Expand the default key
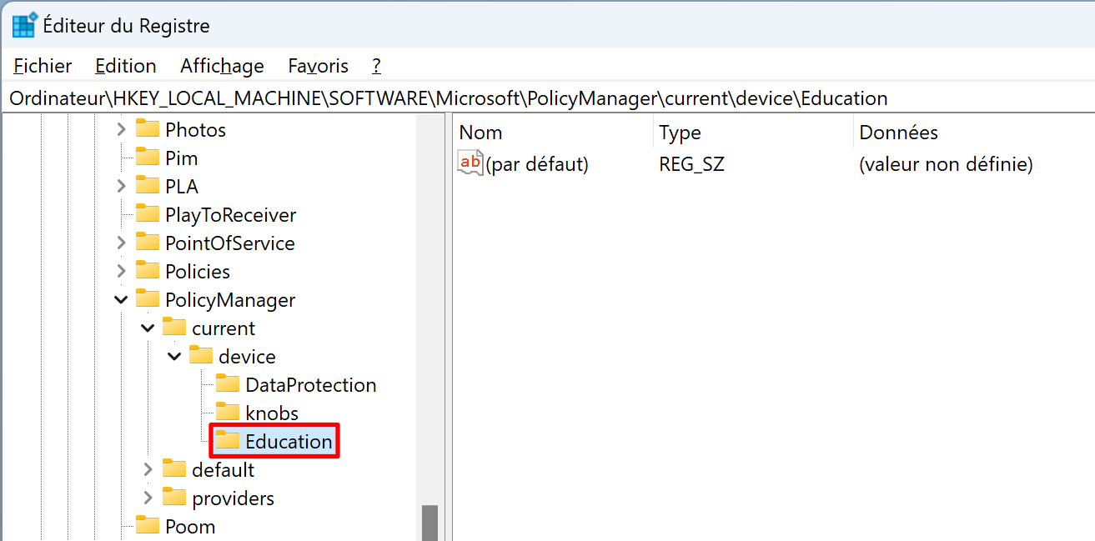The height and width of the screenshot is (541, 1095). coord(148,469)
